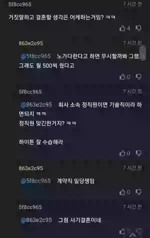This screenshot has width=150, height=238.
Task: Dislike the reply mentioning 월 500씩
Action: (x=138, y=77)
